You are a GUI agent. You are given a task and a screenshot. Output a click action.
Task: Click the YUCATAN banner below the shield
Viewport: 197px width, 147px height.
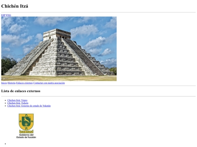(26, 132)
